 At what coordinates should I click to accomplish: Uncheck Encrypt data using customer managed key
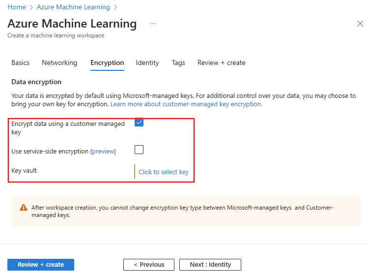139,123
